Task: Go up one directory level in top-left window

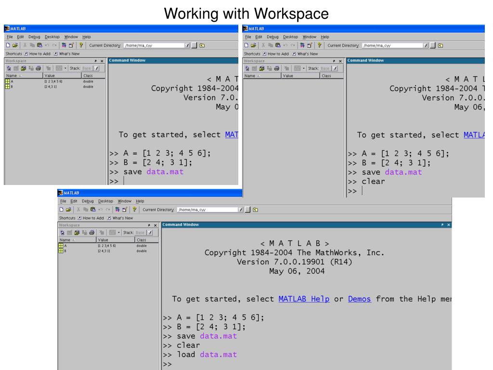Action: pyautogui.click(x=202, y=45)
